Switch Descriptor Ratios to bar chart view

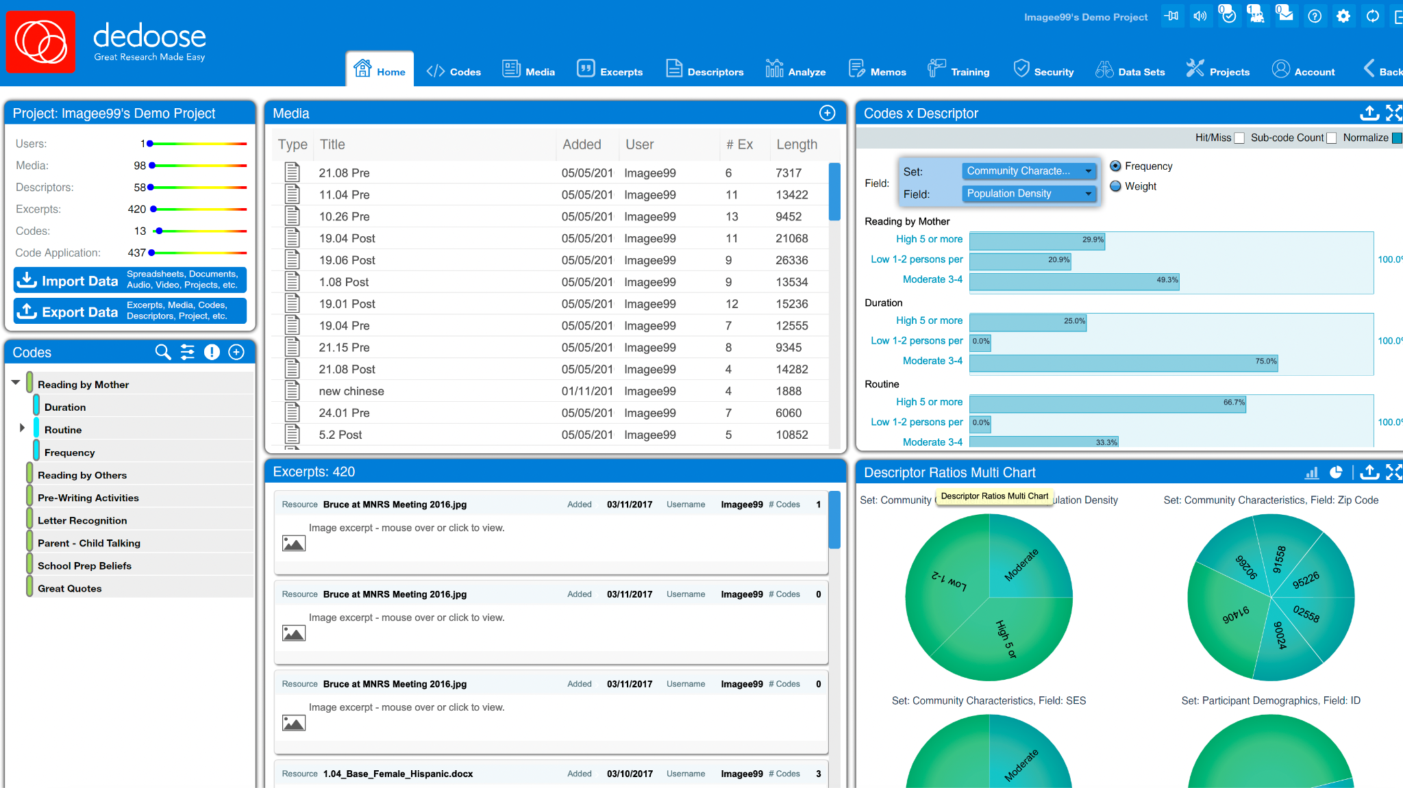pos(1312,472)
